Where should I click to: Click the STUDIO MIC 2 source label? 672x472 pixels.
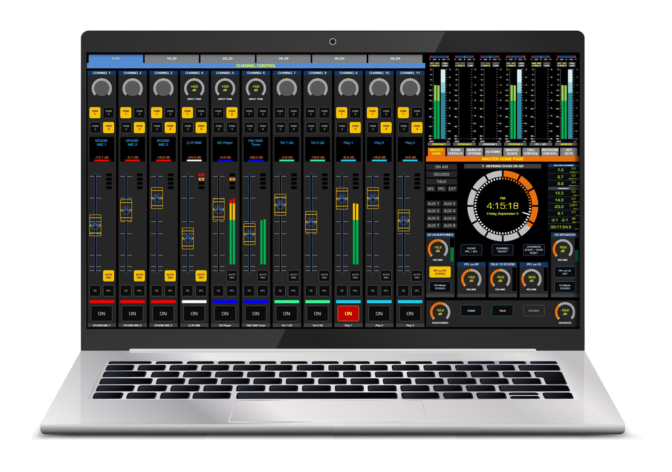coord(133,142)
